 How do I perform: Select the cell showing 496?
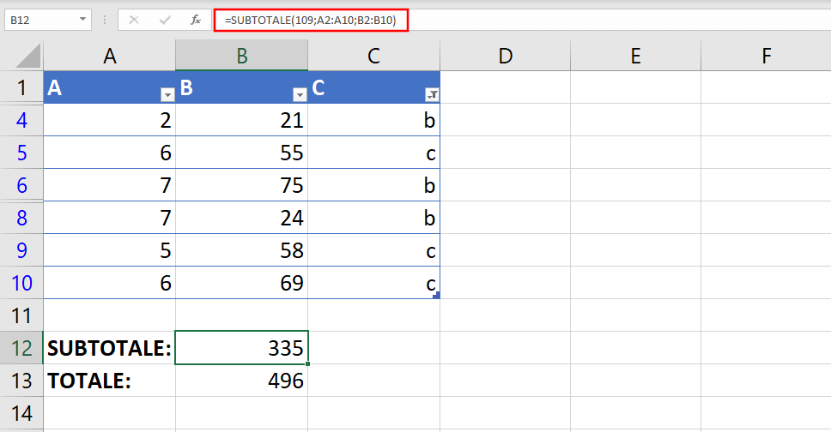(x=242, y=381)
